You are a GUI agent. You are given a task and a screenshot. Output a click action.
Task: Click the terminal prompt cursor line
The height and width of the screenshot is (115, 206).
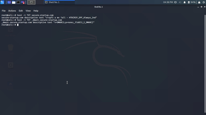click(18, 25)
